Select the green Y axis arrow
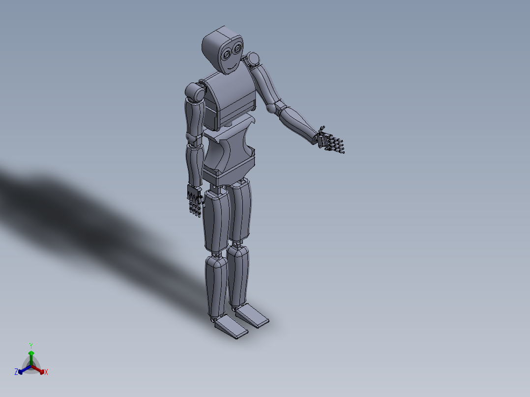 pos(31,353)
